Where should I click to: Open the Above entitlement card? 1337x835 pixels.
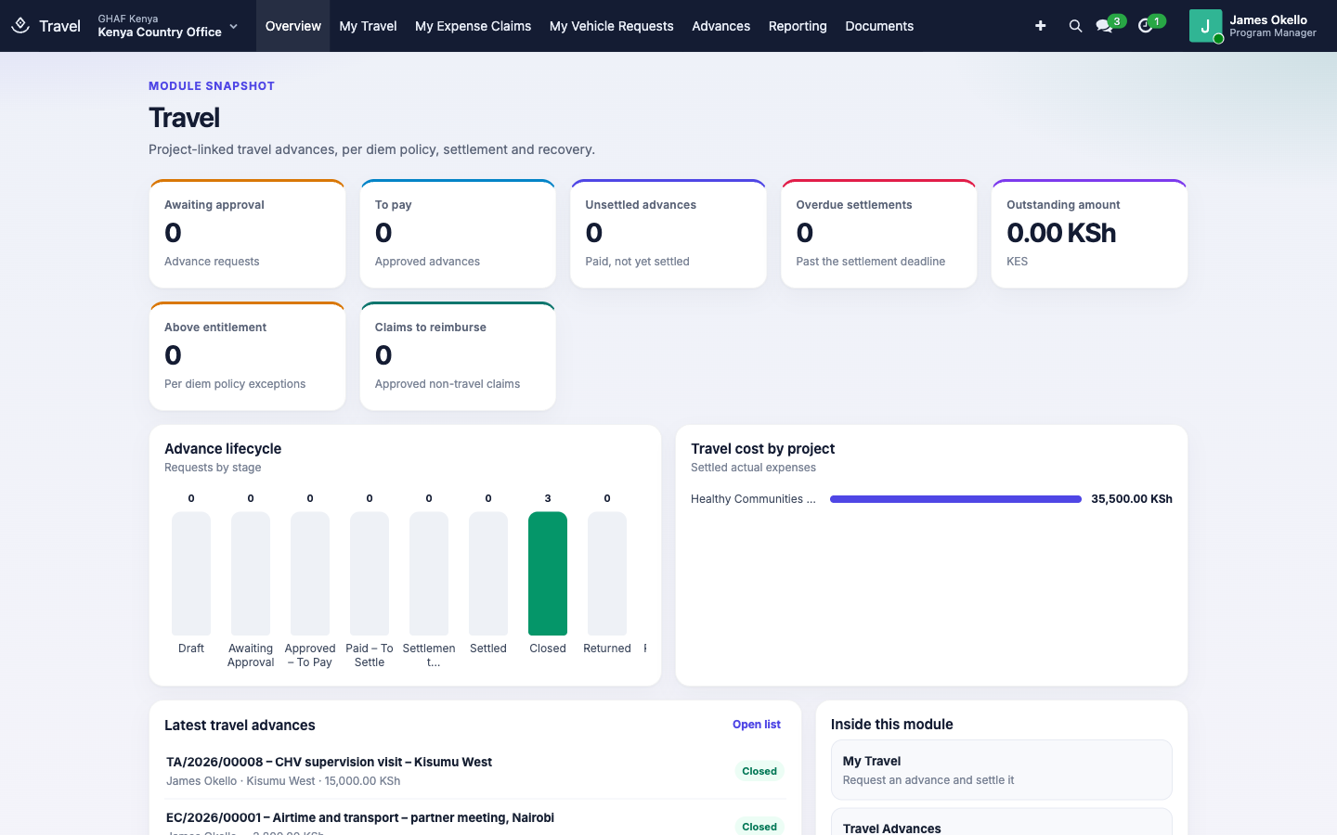247,356
